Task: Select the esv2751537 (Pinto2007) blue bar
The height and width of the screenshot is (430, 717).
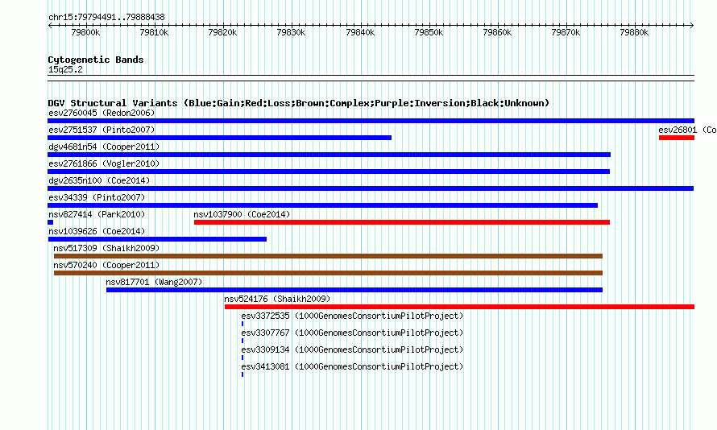Action: pyautogui.click(x=219, y=138)
